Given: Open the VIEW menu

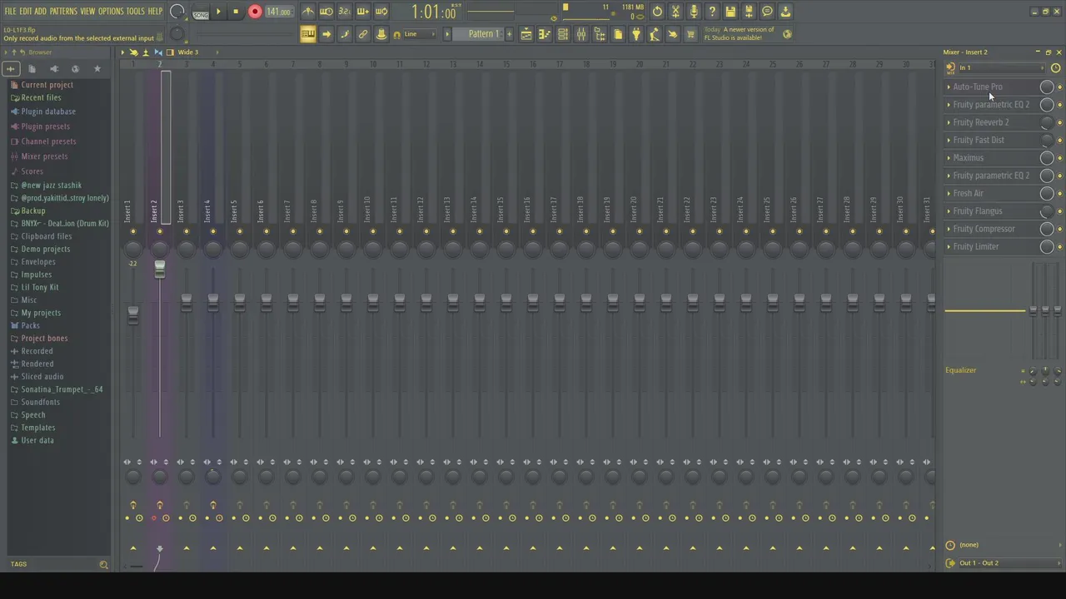Looking at the screenshot, I should click(87, 12).
